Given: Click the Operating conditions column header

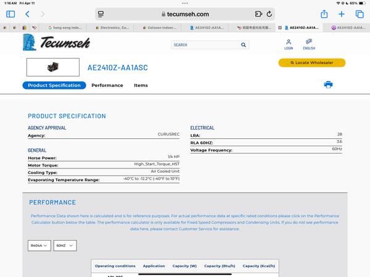Looking at the screenshot, I should 115,266.
